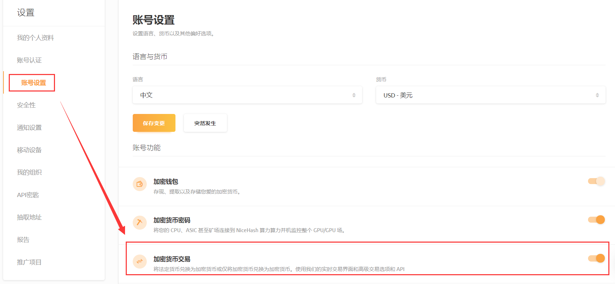Open 抽取地址 from the sidebar
Viewport: 615px width, 284px height.
pos(29,217)
